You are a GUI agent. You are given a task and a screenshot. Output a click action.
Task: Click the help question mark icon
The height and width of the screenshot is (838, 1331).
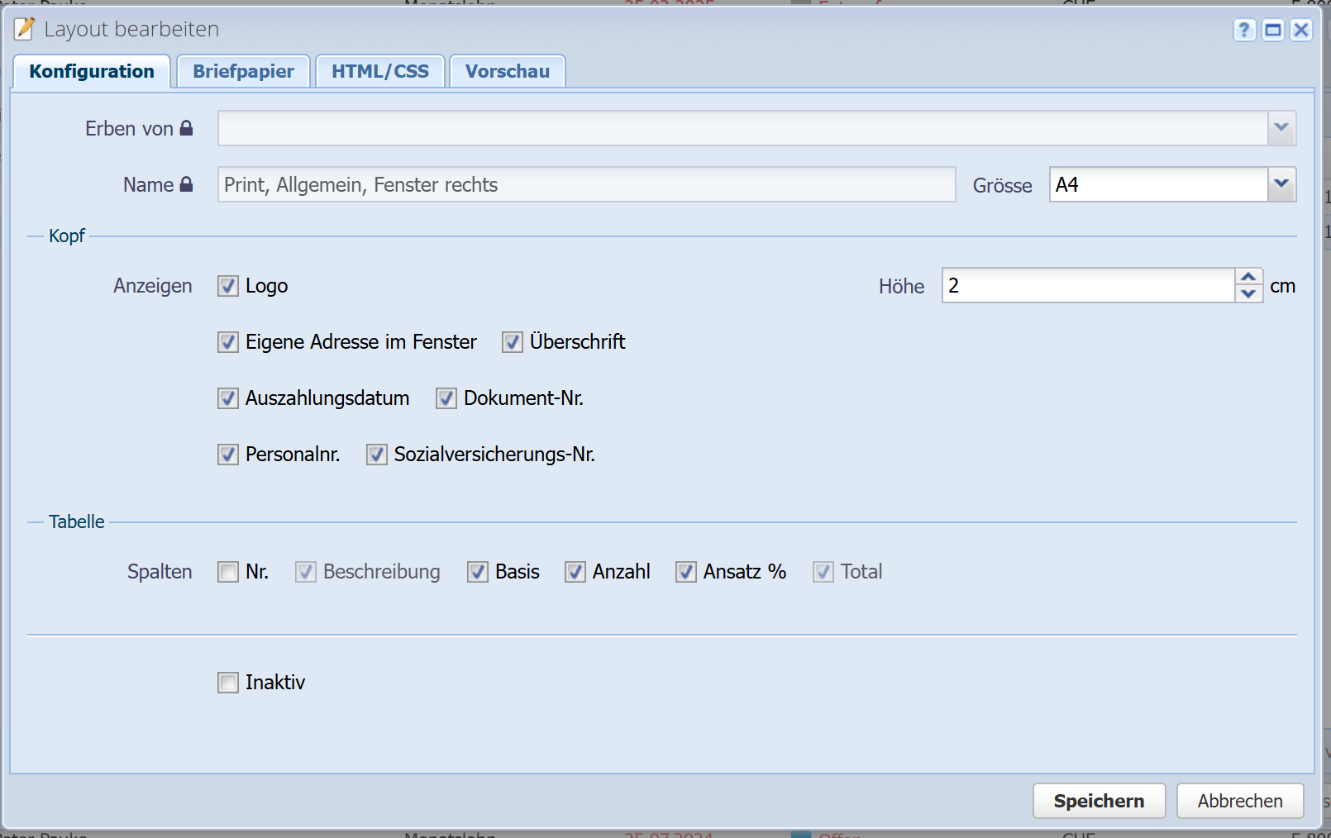[1244, 31]
